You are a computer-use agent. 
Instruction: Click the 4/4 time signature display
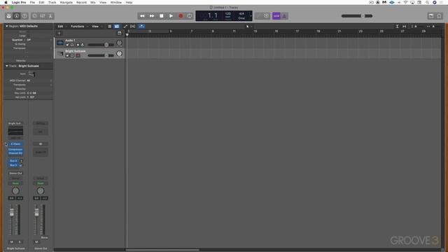241,14
